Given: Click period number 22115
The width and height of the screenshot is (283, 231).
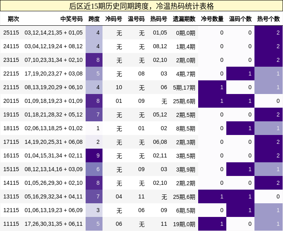Looking at the screenshot, I should coord(11,74).
